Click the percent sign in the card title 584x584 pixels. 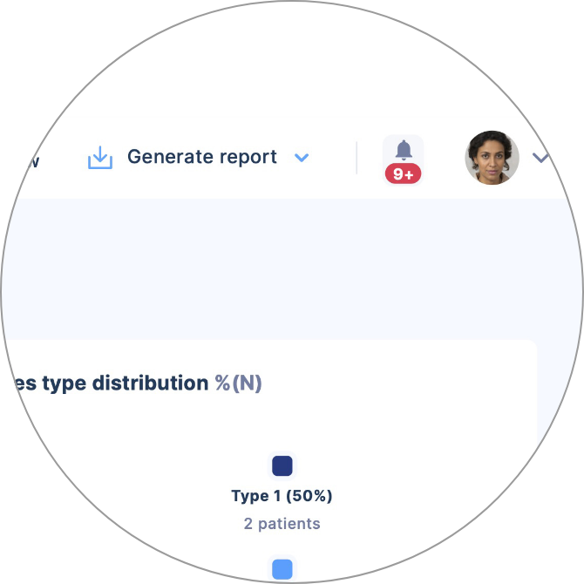tap(222, 383)
